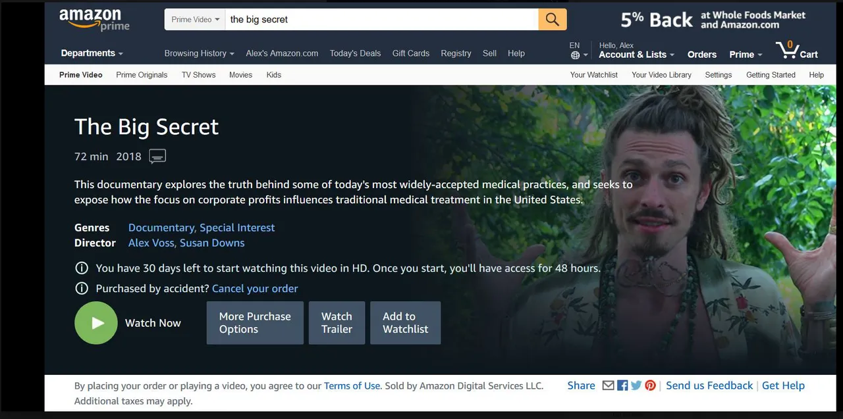This screenshot has height=419, width=843.
Task: Click info icon beside 30 days notice
Action: (x=82, y=268)
